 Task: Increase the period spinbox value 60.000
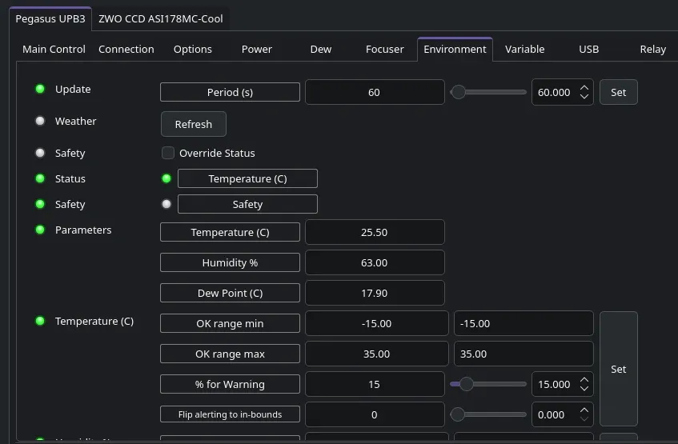(584, 88)
